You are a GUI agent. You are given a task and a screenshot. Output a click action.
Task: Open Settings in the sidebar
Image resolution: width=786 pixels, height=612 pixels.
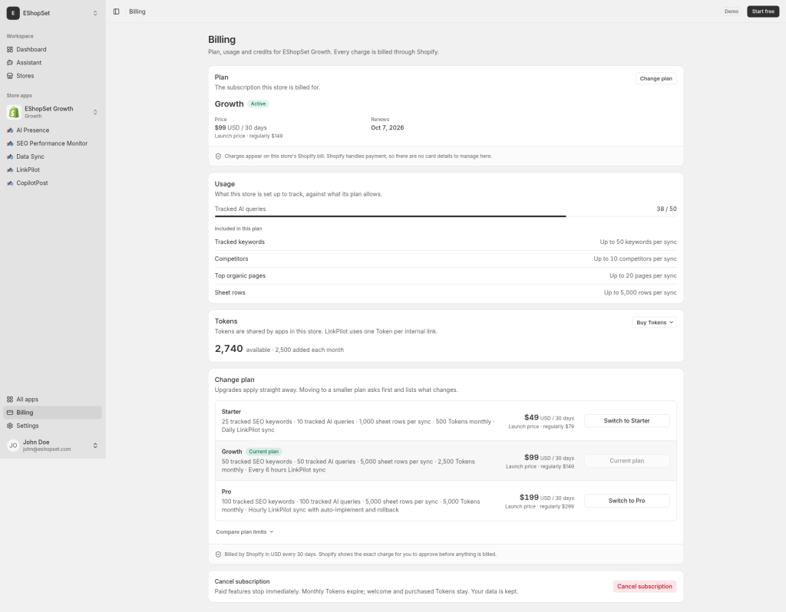coord(53,426)
